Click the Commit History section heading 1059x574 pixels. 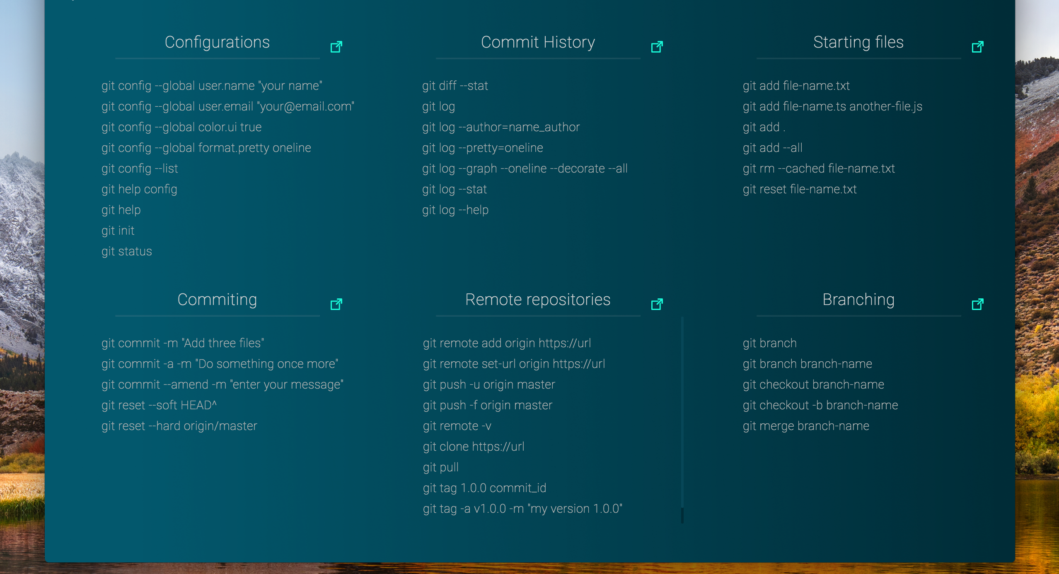coord(537,42)
